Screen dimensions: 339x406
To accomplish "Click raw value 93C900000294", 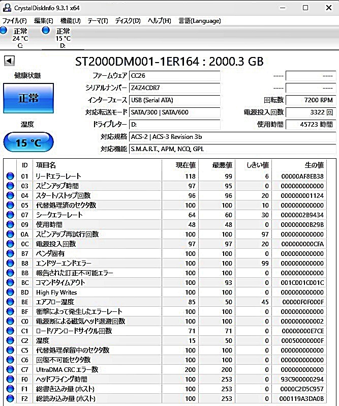I will [x=302, y=380].
